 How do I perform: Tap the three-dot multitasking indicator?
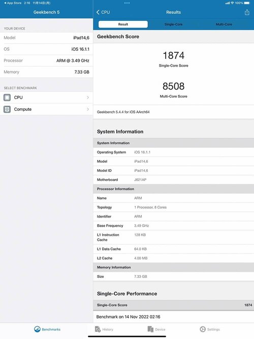click(x=127, y=3)
